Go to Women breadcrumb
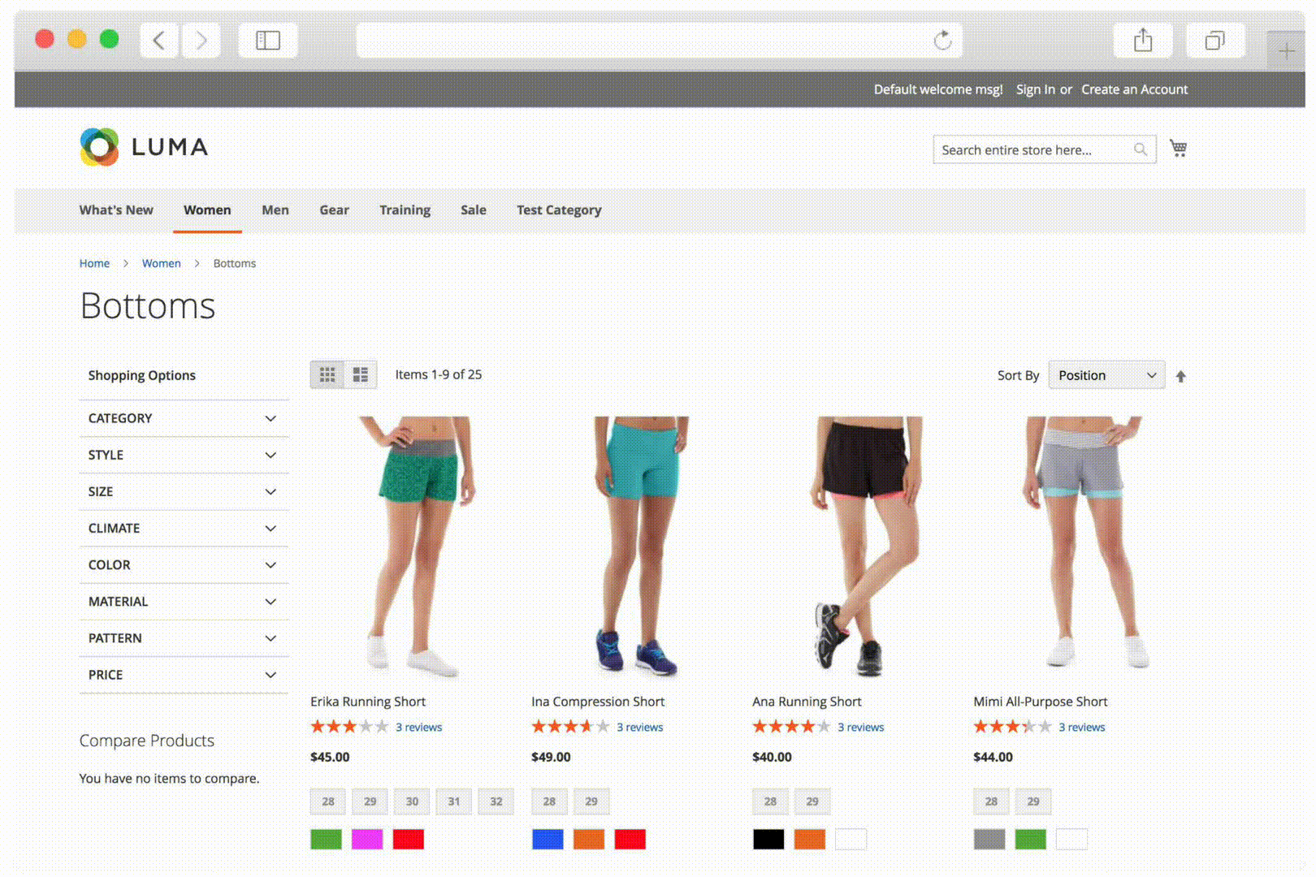 point(161,263)
